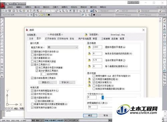Open the first ByLayer linetype dropdown
Image resolution: width=167 pixels, height=122 pixels.
click(126, 15)
